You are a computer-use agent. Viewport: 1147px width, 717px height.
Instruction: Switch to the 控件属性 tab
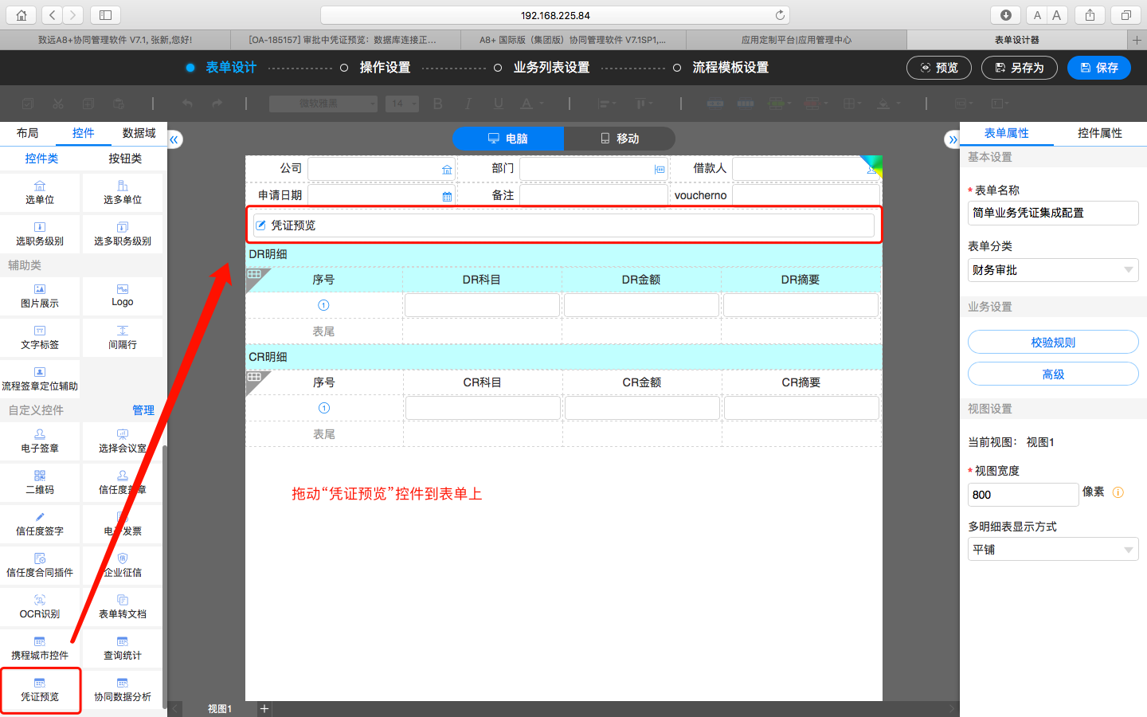click(1099, 133)
